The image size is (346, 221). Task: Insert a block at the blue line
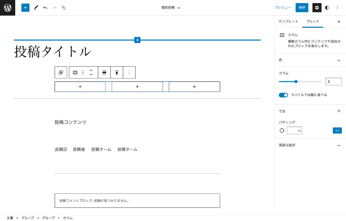137,40
